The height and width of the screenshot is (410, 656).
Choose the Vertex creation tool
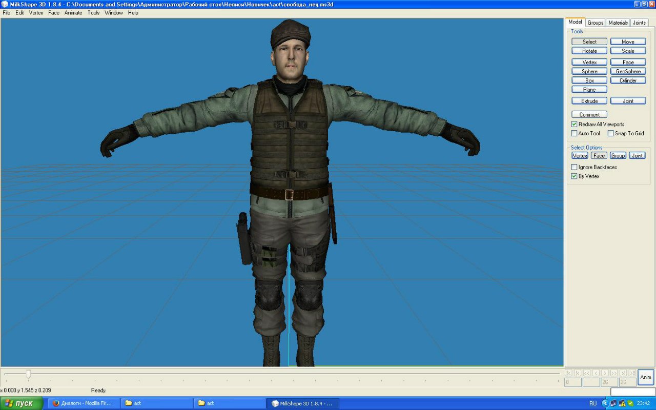point(589,62)
